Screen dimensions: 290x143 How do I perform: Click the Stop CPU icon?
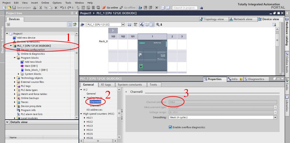150,8
